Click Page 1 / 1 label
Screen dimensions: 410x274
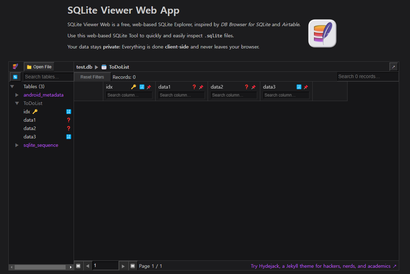point(151,266)
